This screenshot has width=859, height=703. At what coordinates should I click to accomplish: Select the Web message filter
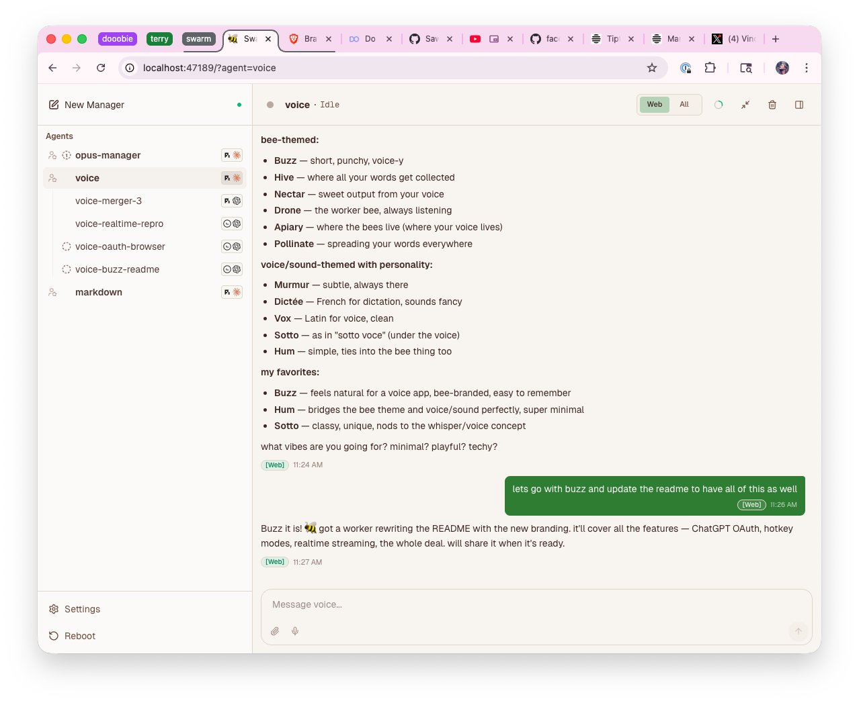pos(653,105)
